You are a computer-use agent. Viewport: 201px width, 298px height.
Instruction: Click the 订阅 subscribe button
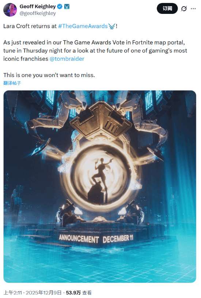[167, 8]
